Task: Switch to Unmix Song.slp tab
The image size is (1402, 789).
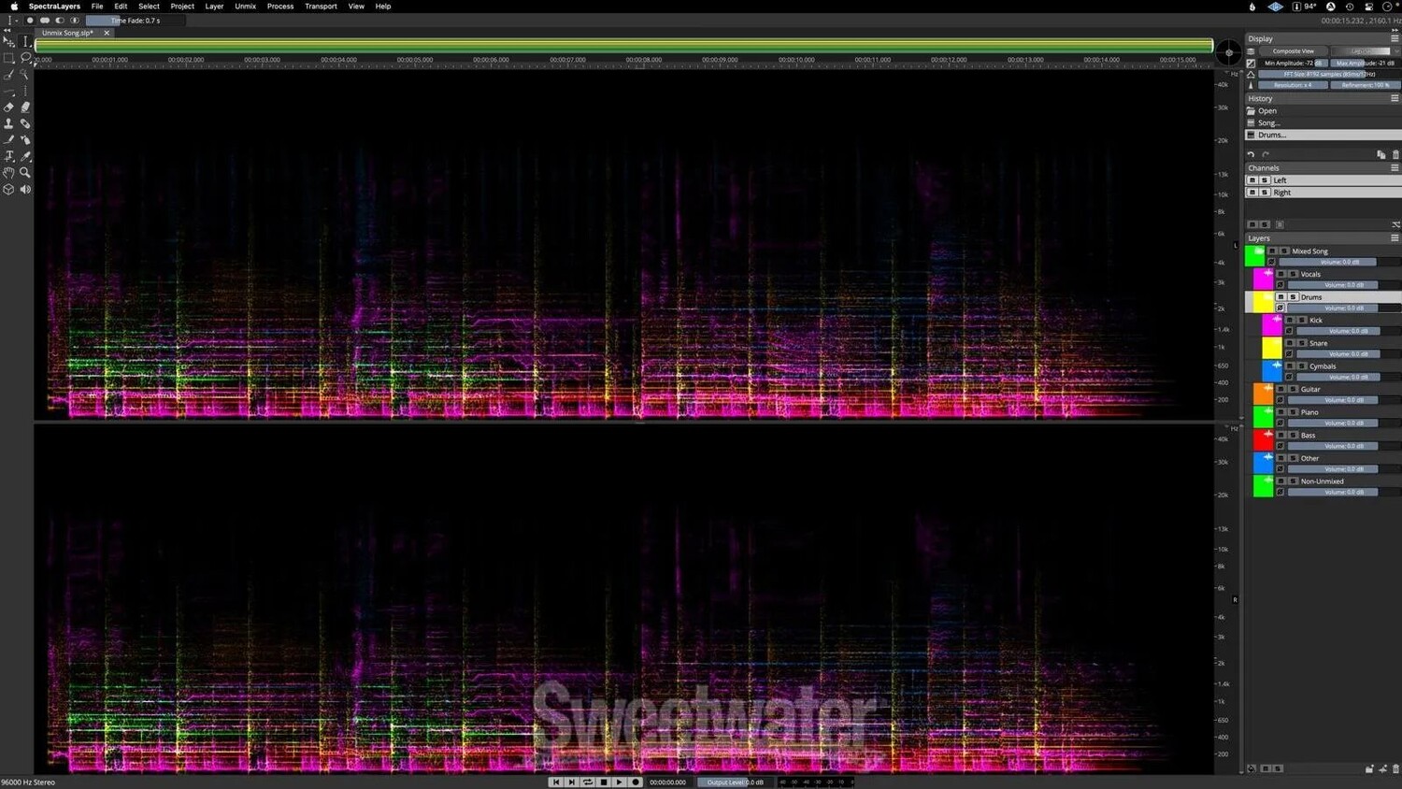Action: point(67,33)
